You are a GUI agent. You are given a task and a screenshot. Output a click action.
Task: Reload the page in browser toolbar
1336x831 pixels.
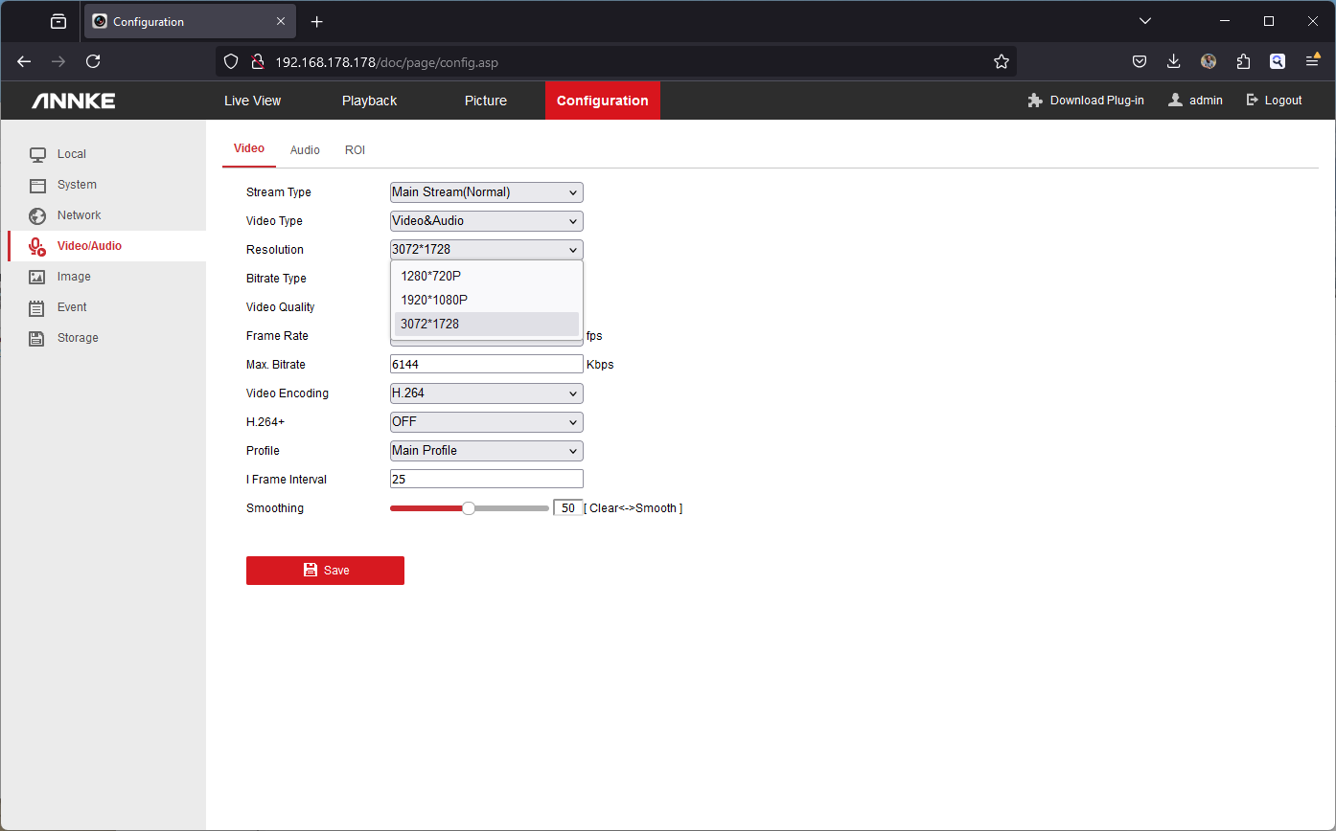point(93,61)
